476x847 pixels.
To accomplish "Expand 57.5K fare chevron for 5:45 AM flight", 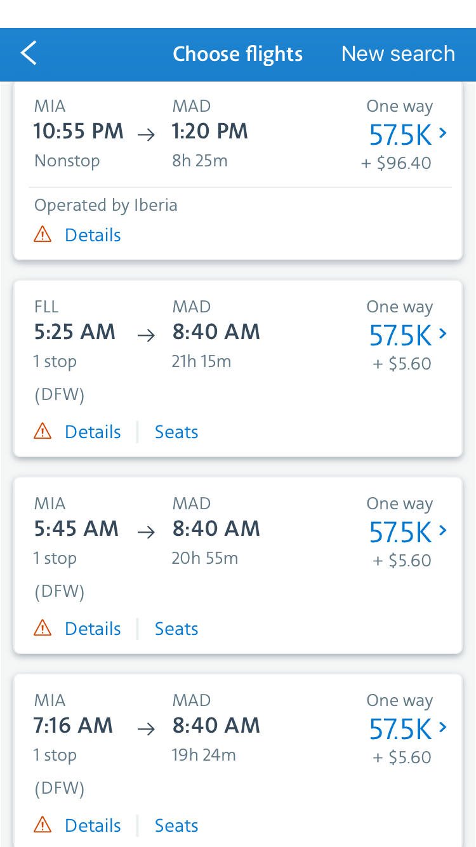I will tap(443, 531).
